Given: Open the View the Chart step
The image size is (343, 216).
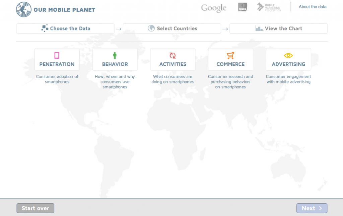Looking at the screenshot, I should tap(278, 28).
